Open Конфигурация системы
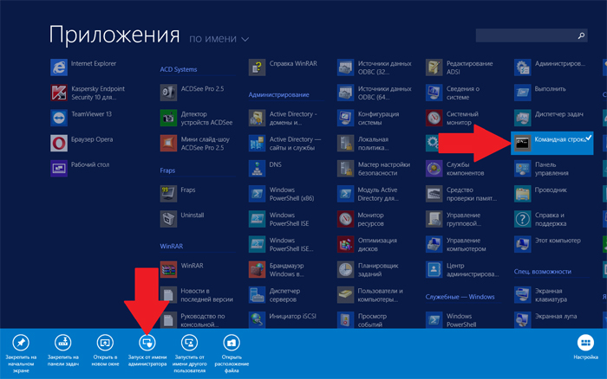The height and width of the screenshot is (379, 607). pyautogui.click(x=345, y=118)
